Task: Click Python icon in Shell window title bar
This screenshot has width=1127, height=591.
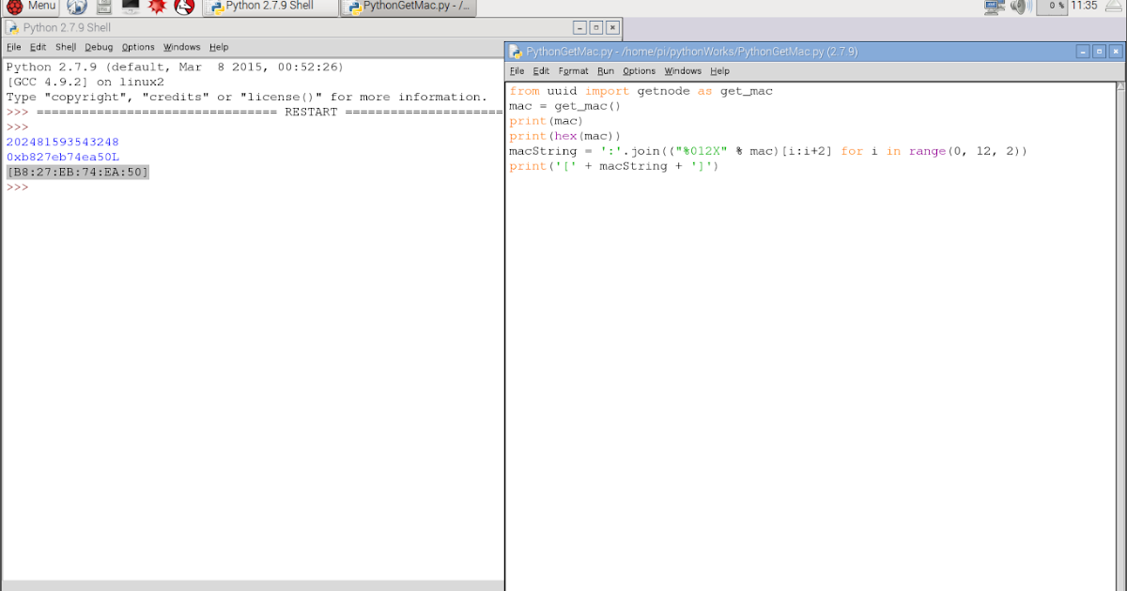Action: click(12, 27)
